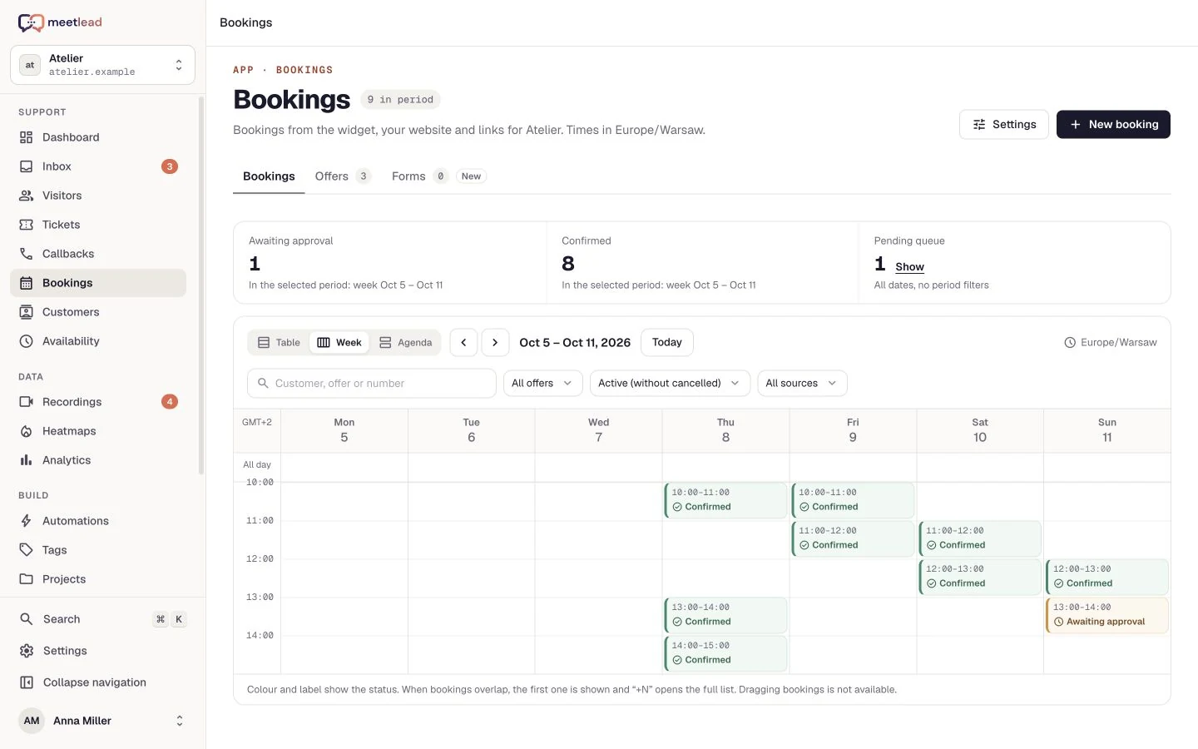Click the Search magnifier icon in sidebar
This screenshot has height=749, width=1198.
pos(27,619)
